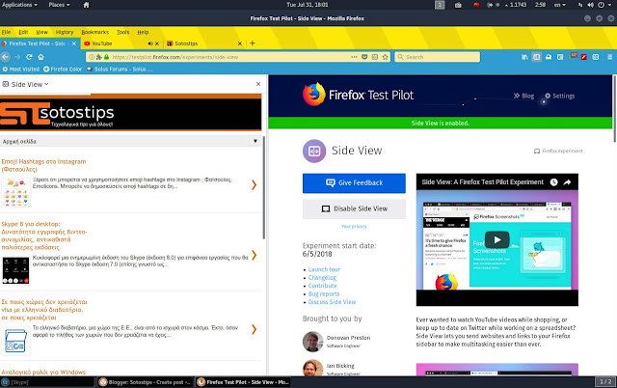617x388 pixels.
Task: Click the video Watch later clock icon
Action: pyautogui.click(x=553, y=182)
